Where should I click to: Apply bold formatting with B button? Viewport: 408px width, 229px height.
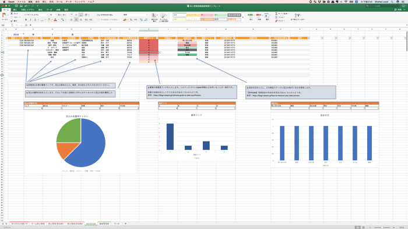26,20
